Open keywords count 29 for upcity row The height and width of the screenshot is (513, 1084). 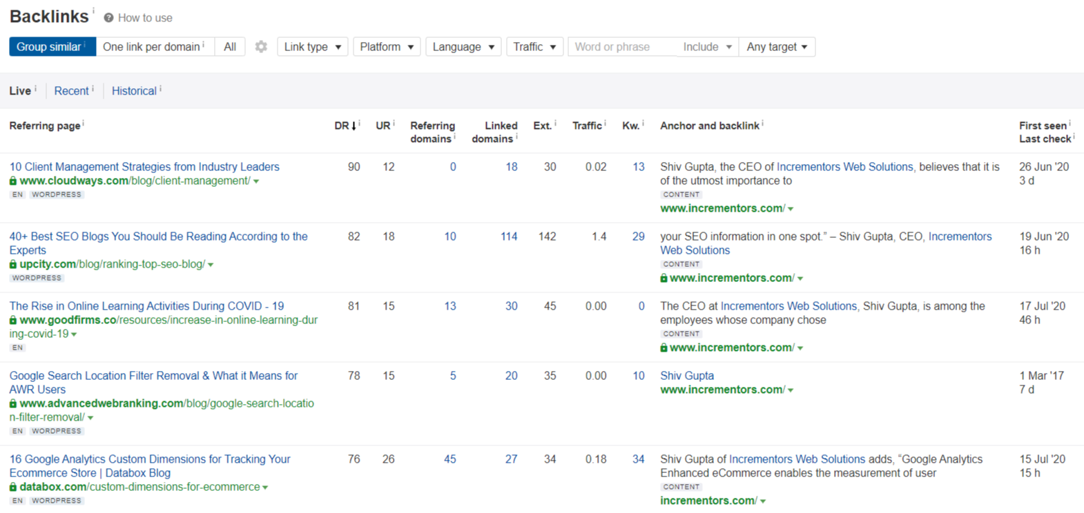point(639,237)
